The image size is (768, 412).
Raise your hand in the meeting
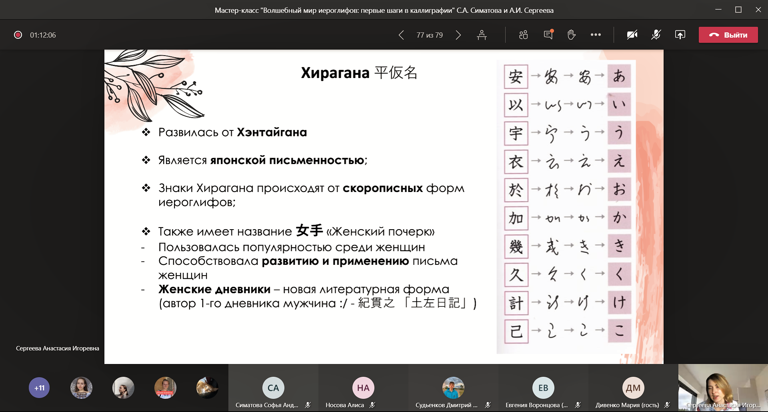tap(571, 35)
